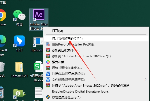Screen dimensions: 150x101
Task: Select the Recycle Bin desktop icon
Action: coord(2,67)
